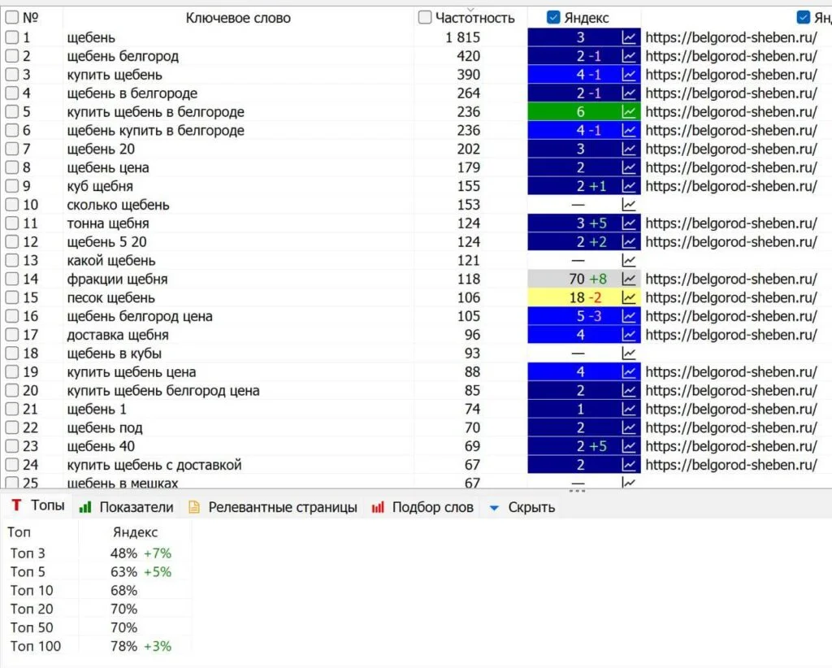Image resolution: width=832 pixels, height=668 pixels.
Task: Click graph icon for "щебень в кубы"
Action: point(629,354)
